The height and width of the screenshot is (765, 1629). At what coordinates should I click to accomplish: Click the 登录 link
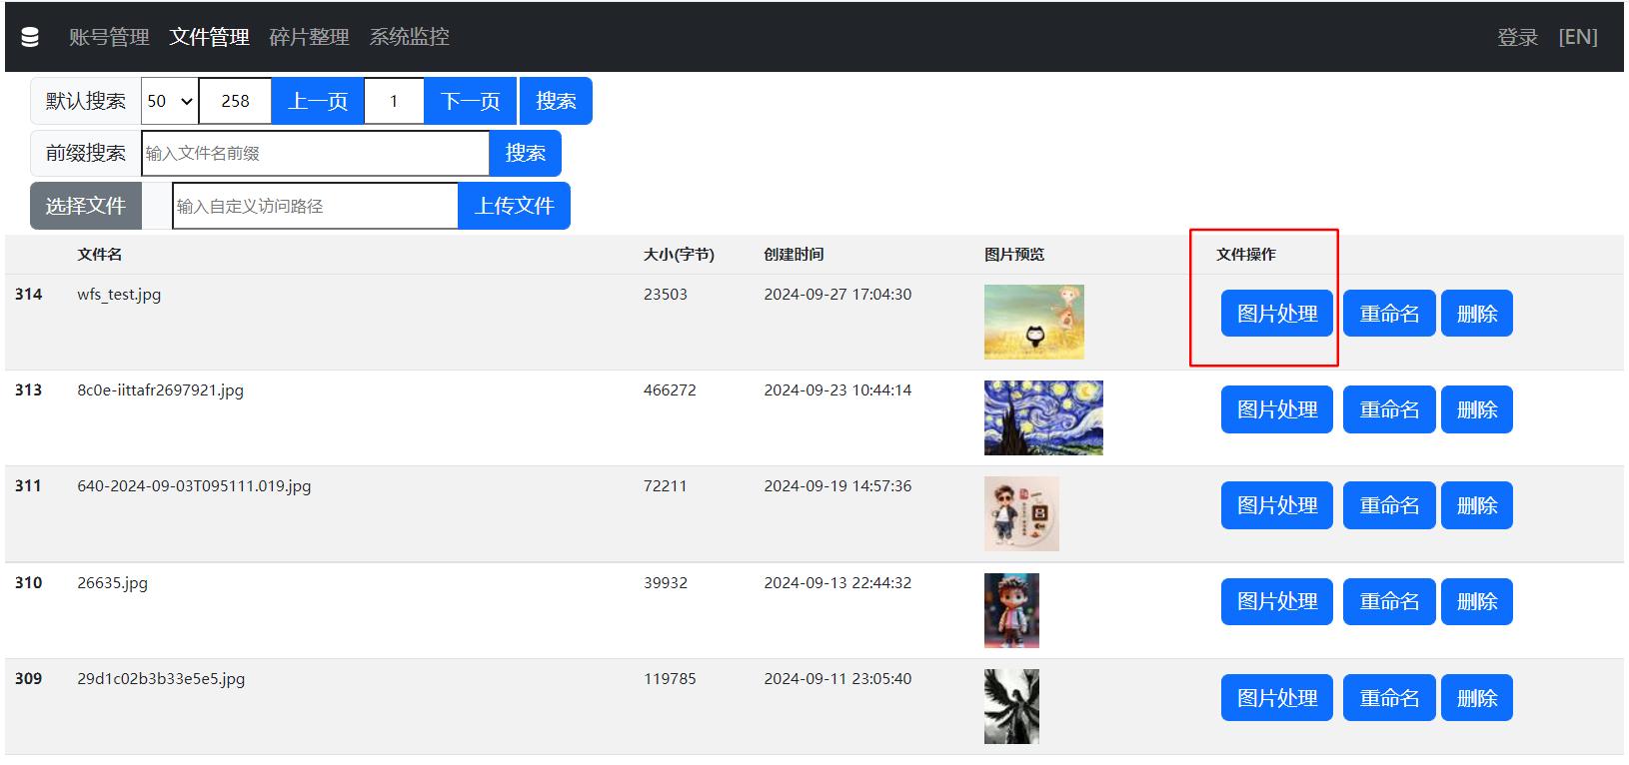point(1517,37)
